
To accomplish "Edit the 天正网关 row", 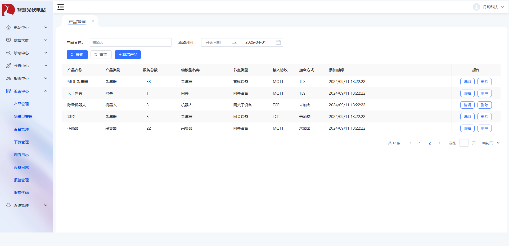I will [x=467, y=93].
